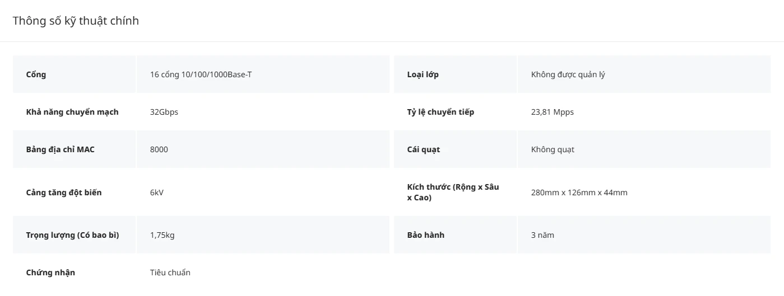Click the 8000 MAC table value
784x296 pixels.
click(159, 149)
